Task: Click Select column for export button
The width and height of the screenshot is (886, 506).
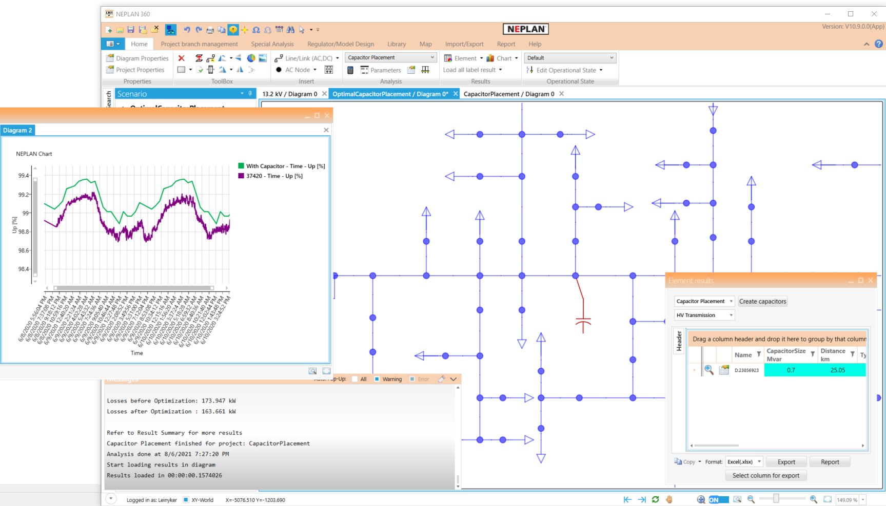Action: point(765,475)
